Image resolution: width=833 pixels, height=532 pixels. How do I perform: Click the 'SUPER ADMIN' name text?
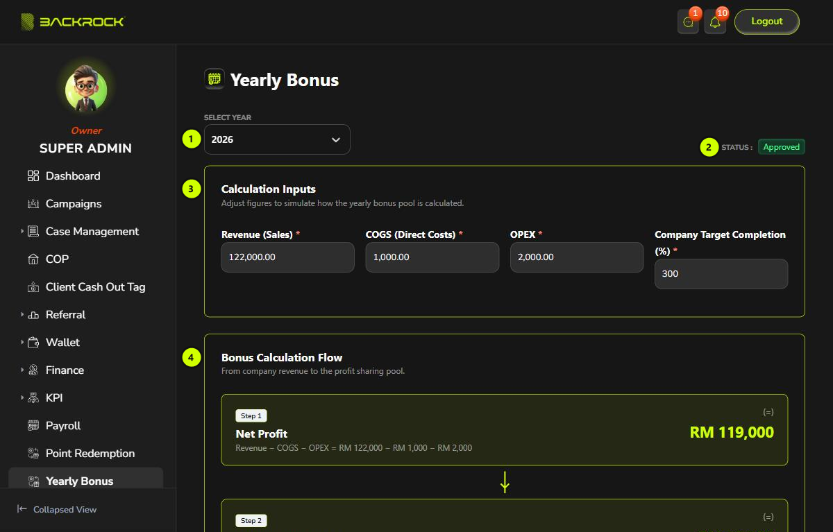[85, 148]
